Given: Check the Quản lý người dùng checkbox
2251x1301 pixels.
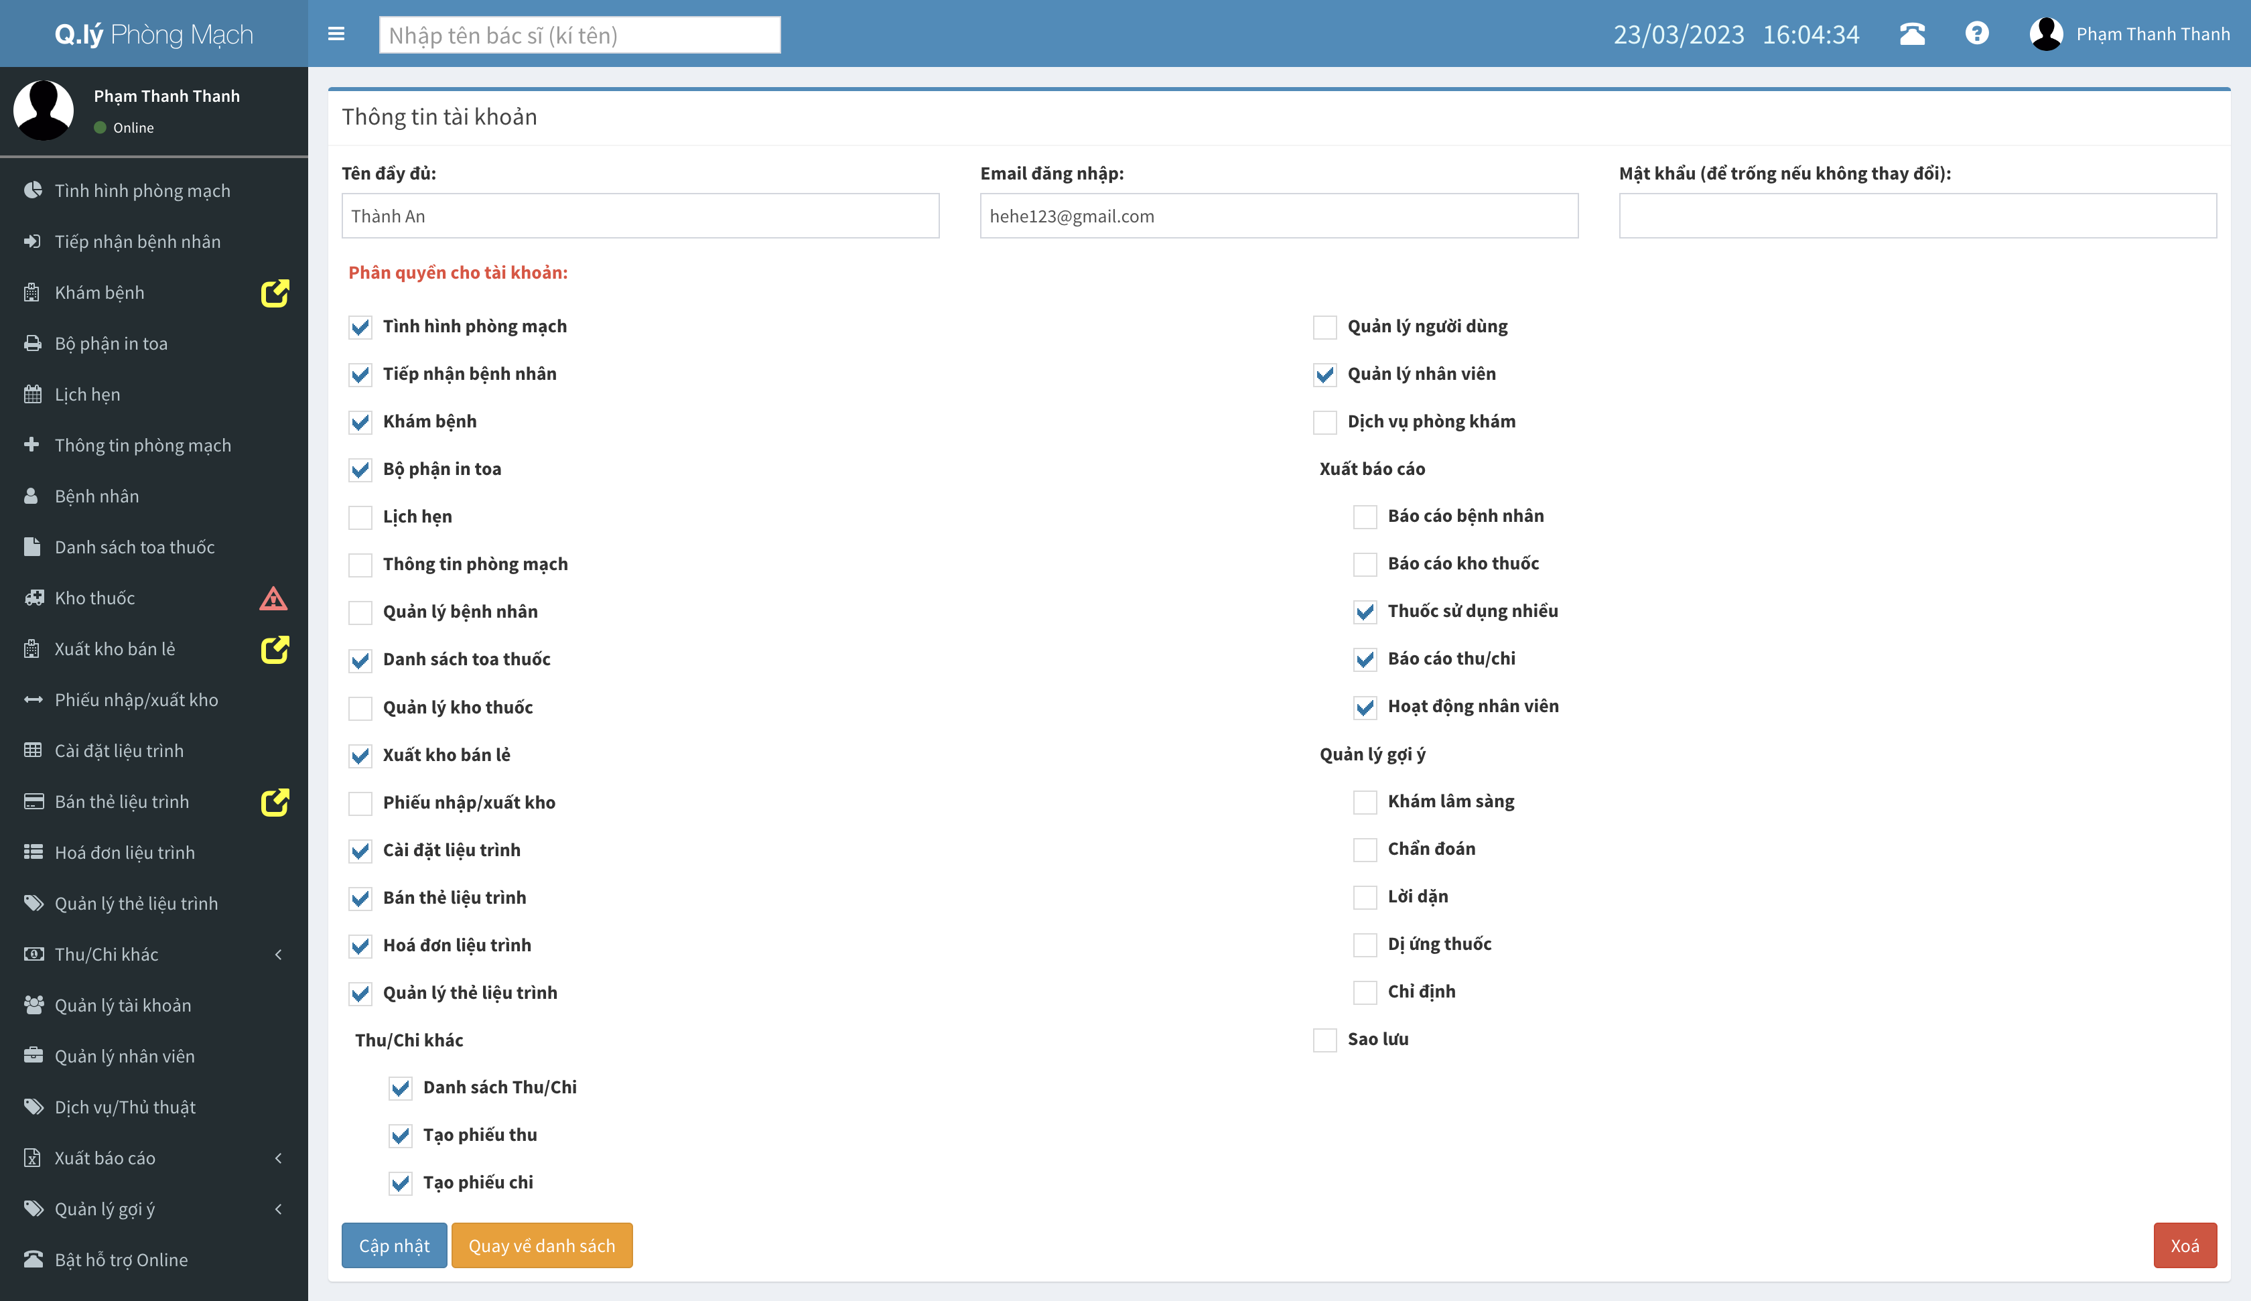Looking at the screenshot, I should click(x=1324, y=327).
